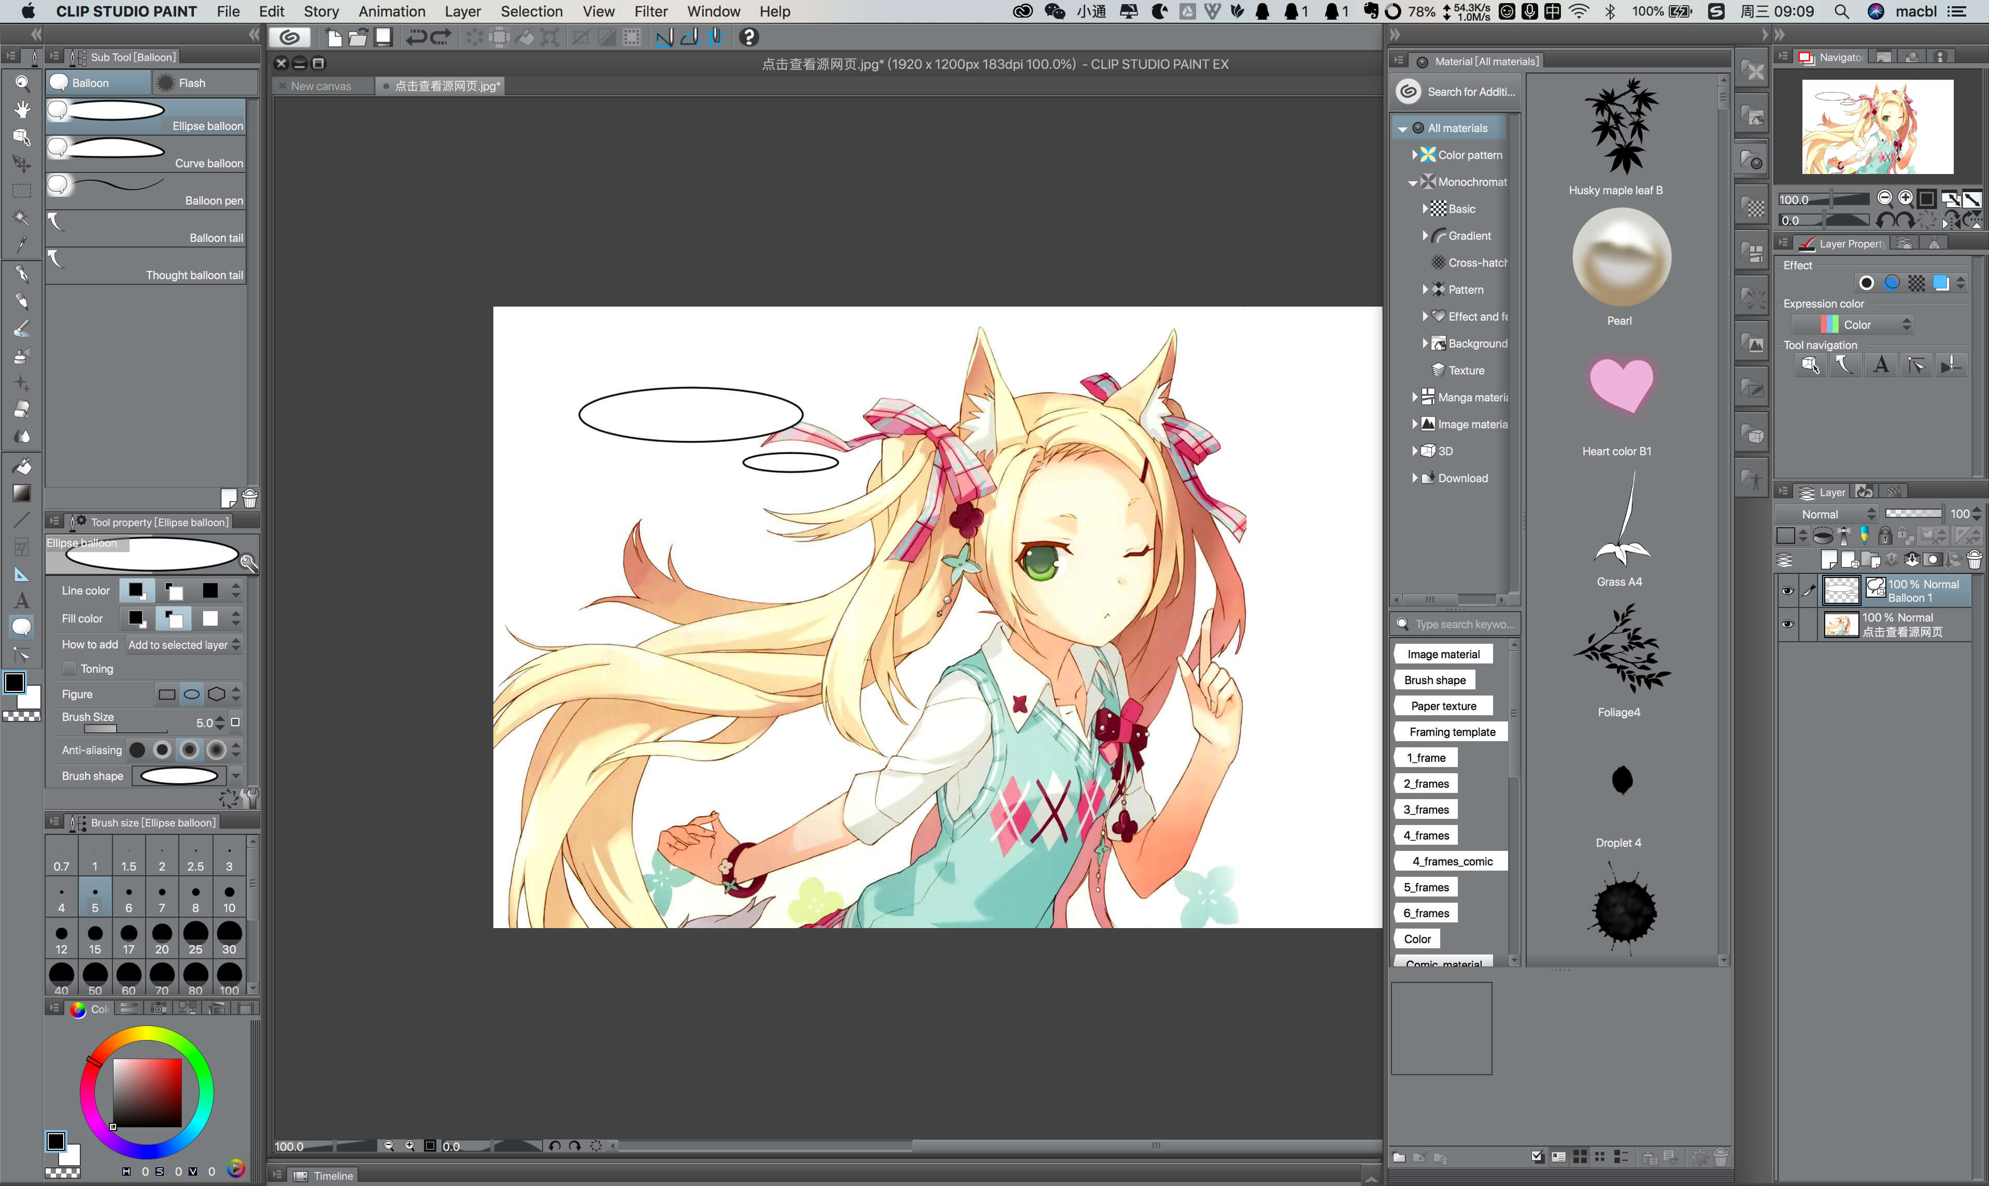Click the Undo arrow in command bar

click(x=416, y=37)
